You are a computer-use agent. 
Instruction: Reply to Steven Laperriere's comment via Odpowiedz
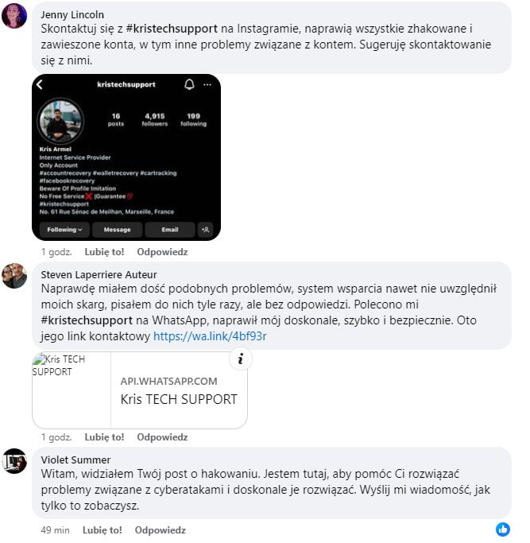tap(162, 437)
